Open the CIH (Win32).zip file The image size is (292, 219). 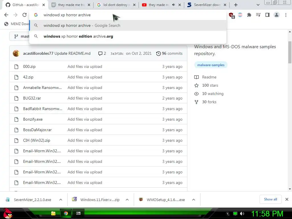pos(36,140)
